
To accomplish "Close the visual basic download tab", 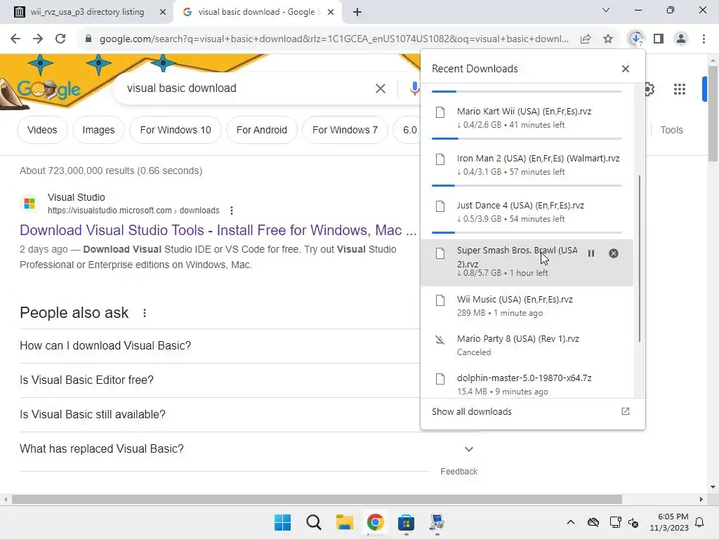I will [x=331, y=12].
